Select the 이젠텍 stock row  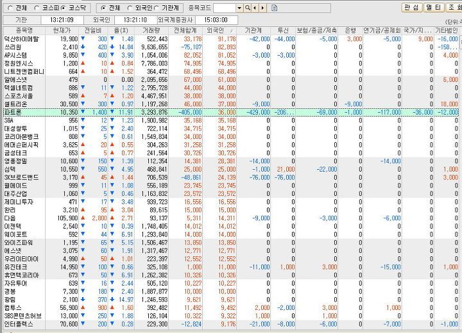231,226
